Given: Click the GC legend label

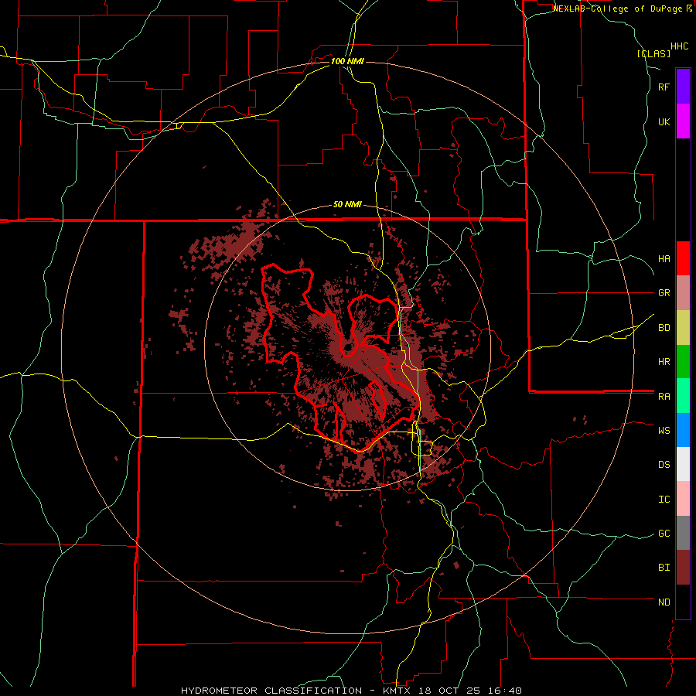Looking at the screenshot, I should coord(664,534).
